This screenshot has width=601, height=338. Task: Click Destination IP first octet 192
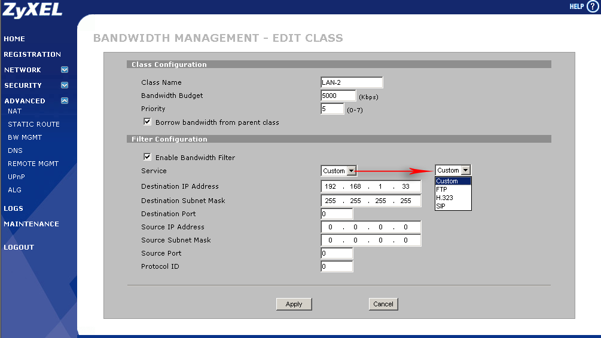click(330, 186)
